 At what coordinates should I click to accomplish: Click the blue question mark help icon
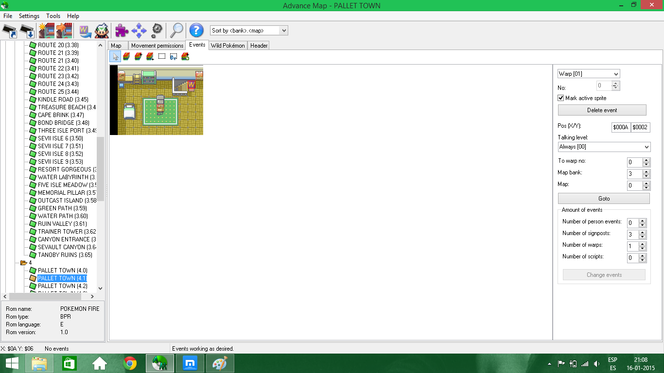click(196, 31)
